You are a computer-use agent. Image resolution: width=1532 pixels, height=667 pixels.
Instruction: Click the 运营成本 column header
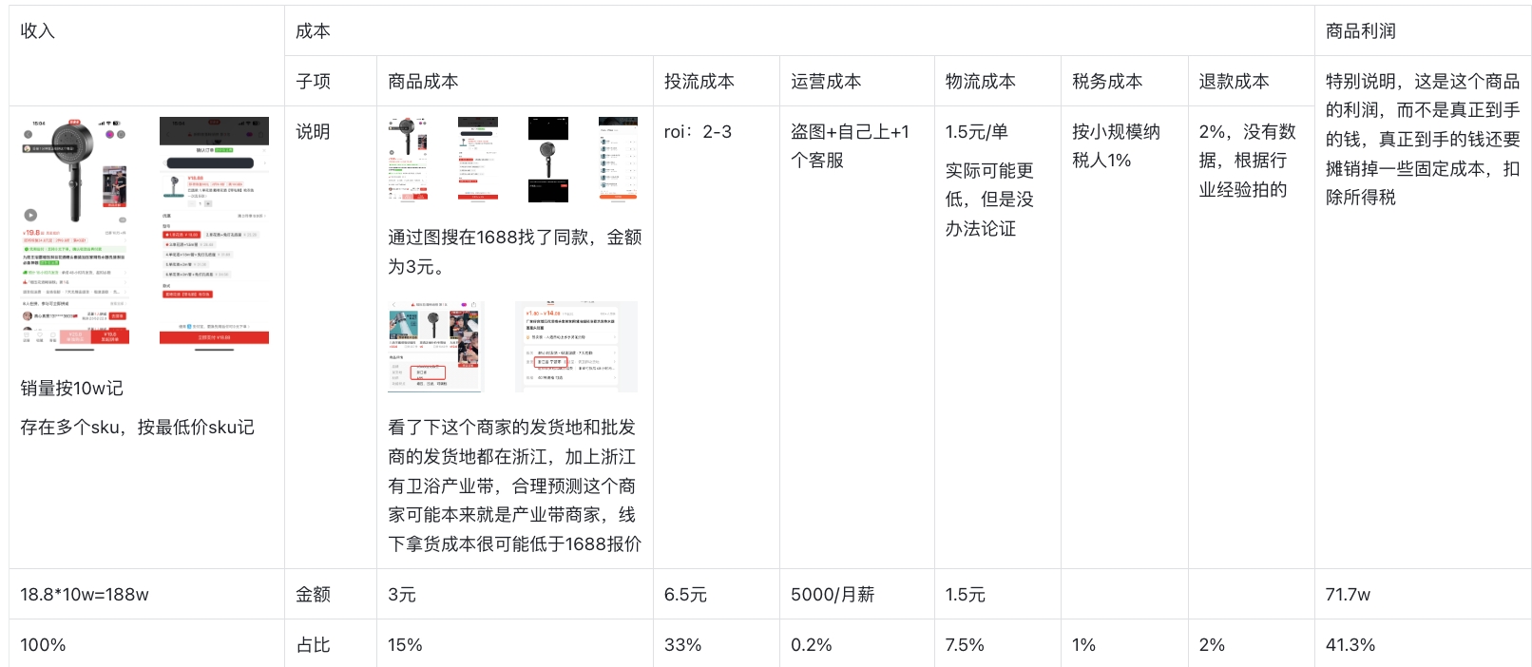[826, 81]
